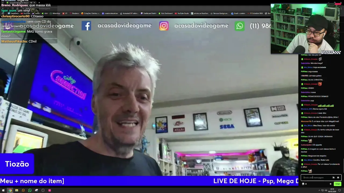344x193 pixels.
Task: Click chat message 'Haja ansiedade'
Action: pyautogui.click(x=320, y=67)
